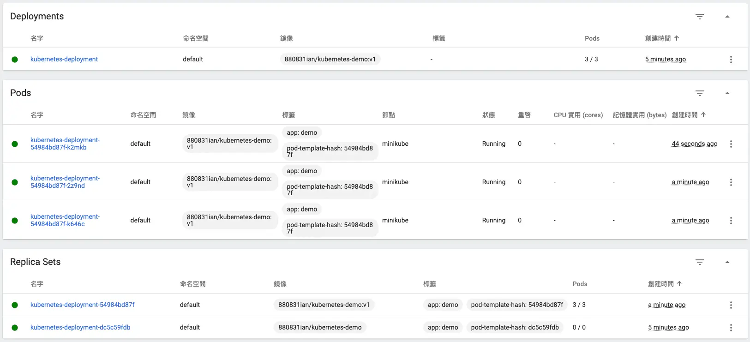The image size is (750, 342).
Task: Open pod kubernetes-deployment-54984bd87f-k2mkb
Action: (x=65, y=144)
